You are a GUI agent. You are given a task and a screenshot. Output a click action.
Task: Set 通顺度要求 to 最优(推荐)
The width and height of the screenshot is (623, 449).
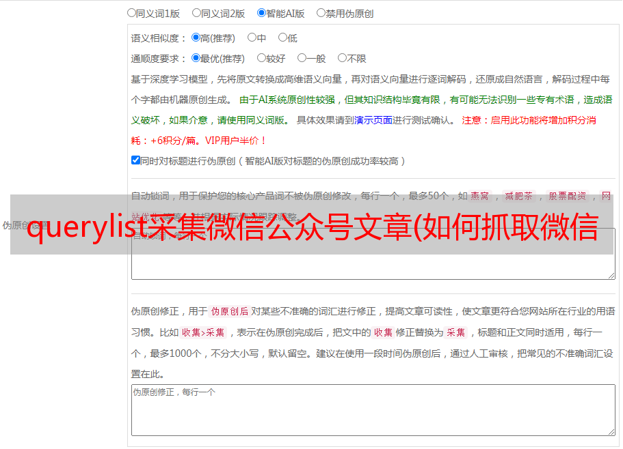(196, 58)
